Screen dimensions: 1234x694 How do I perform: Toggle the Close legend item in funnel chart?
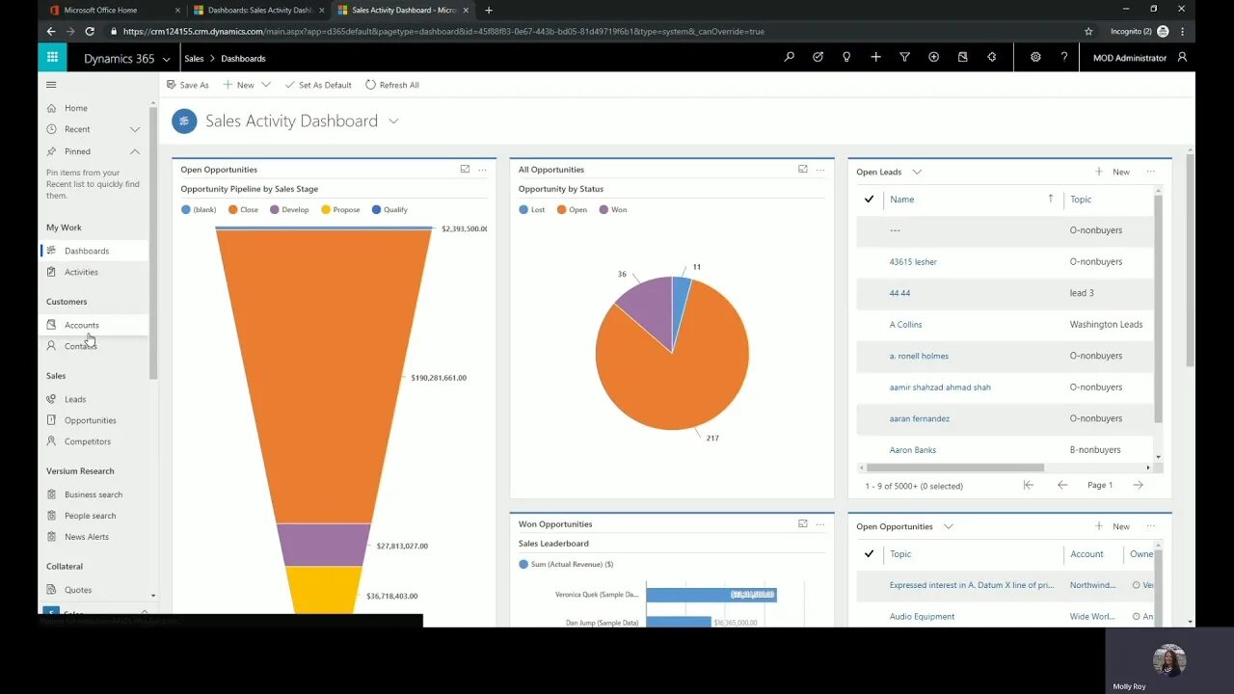pos(243,209)
